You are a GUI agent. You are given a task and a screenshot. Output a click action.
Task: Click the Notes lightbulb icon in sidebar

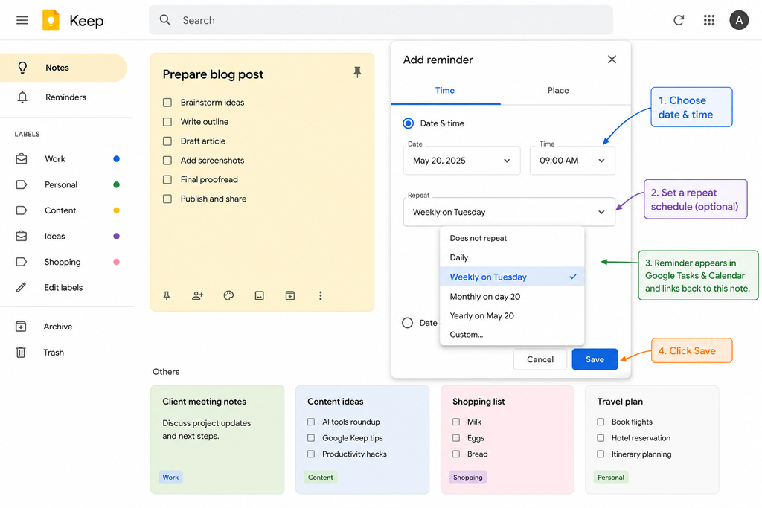(x=22, y=68)
